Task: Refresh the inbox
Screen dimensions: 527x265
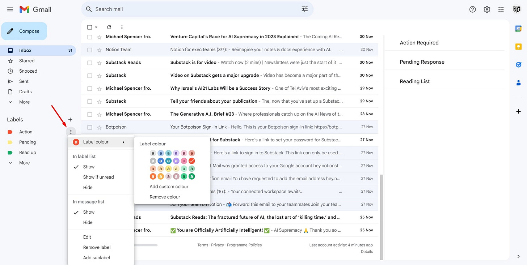Action: pos(109,27)
